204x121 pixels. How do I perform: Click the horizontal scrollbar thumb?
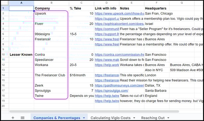tap(94, 111)
